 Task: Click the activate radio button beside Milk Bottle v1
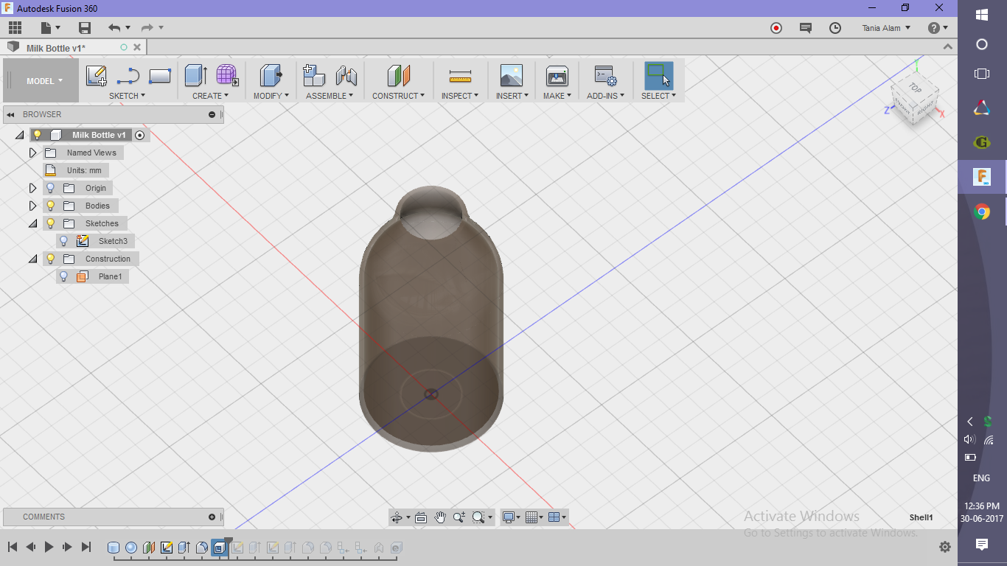click(x=140, y=135)
